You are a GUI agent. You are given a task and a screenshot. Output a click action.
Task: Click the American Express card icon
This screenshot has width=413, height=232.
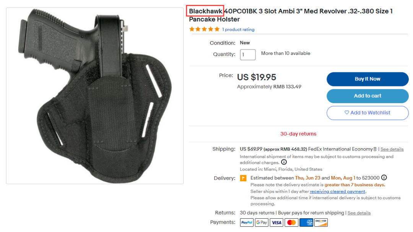(x=306, y=222)
